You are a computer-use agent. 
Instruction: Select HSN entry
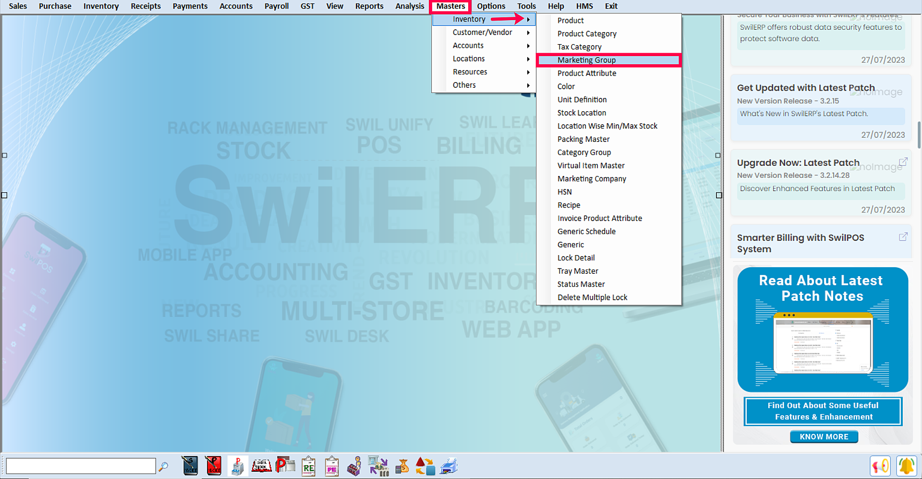(x=608, y=192)
